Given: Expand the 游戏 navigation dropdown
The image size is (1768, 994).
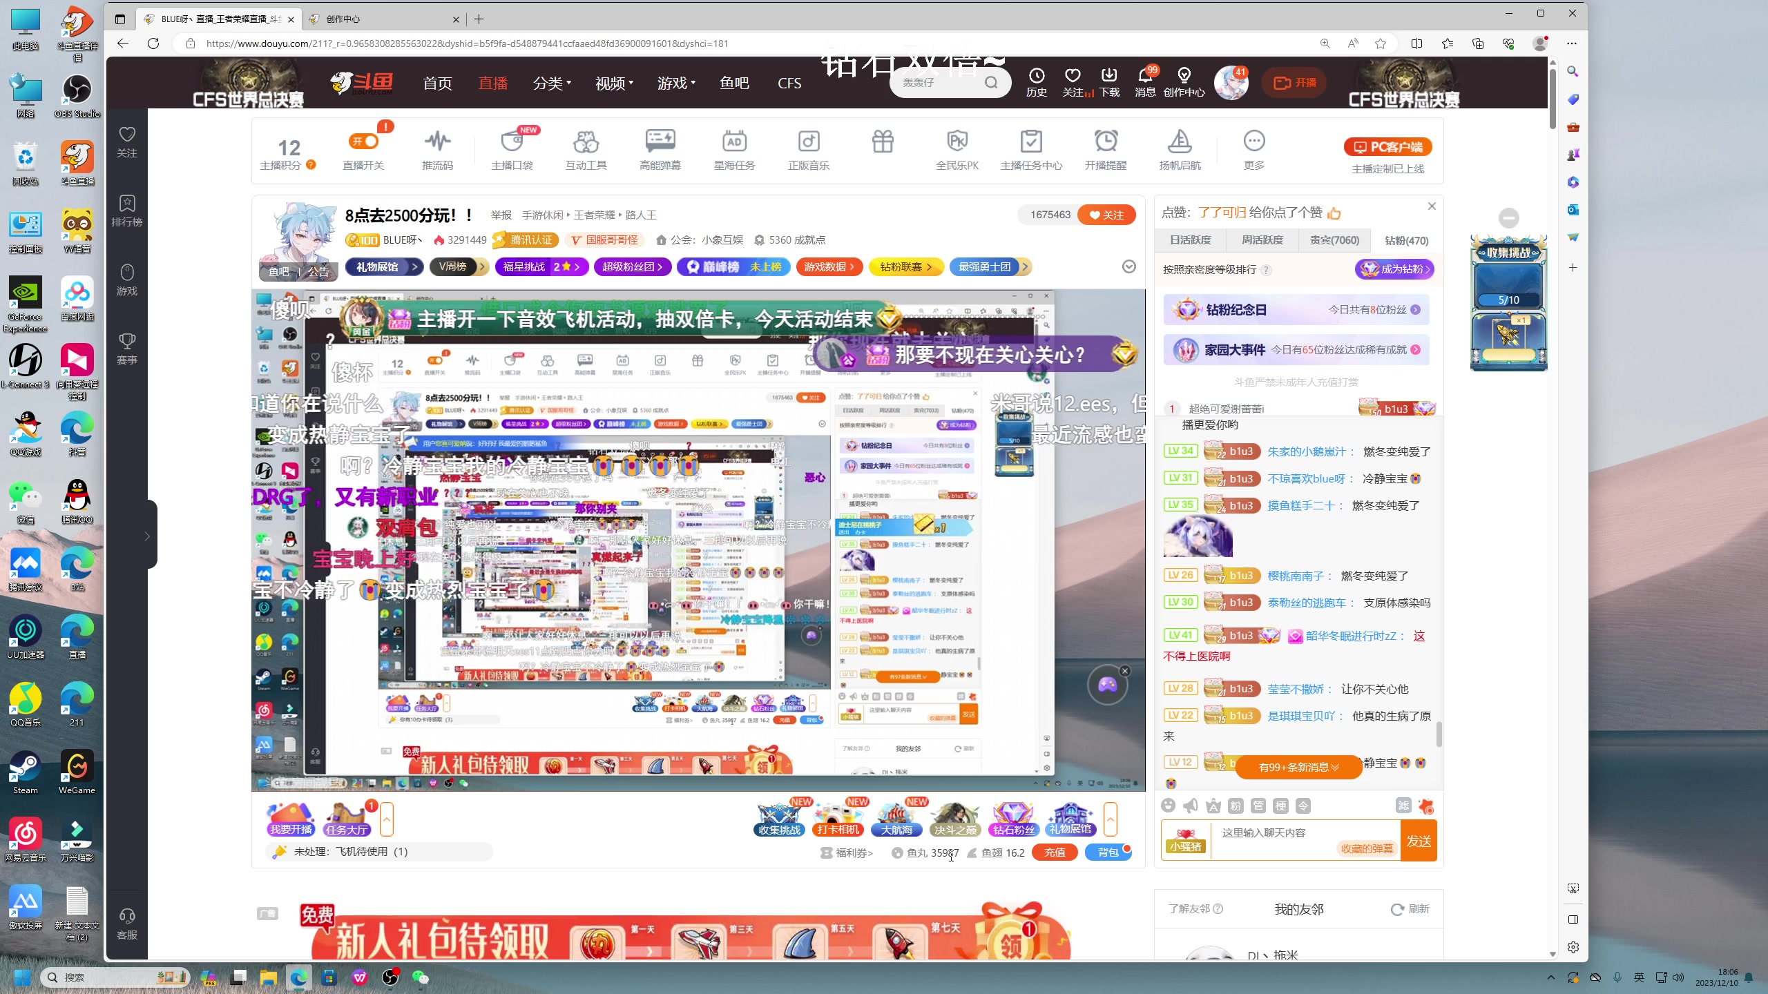Looking at the screenshot, I should (675, 83).
